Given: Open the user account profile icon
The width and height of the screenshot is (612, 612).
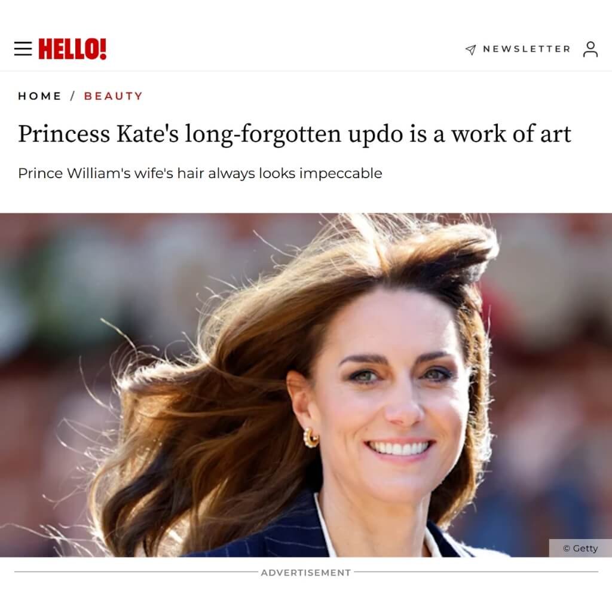Looking at the screenshot, I should tap(590, 49).
